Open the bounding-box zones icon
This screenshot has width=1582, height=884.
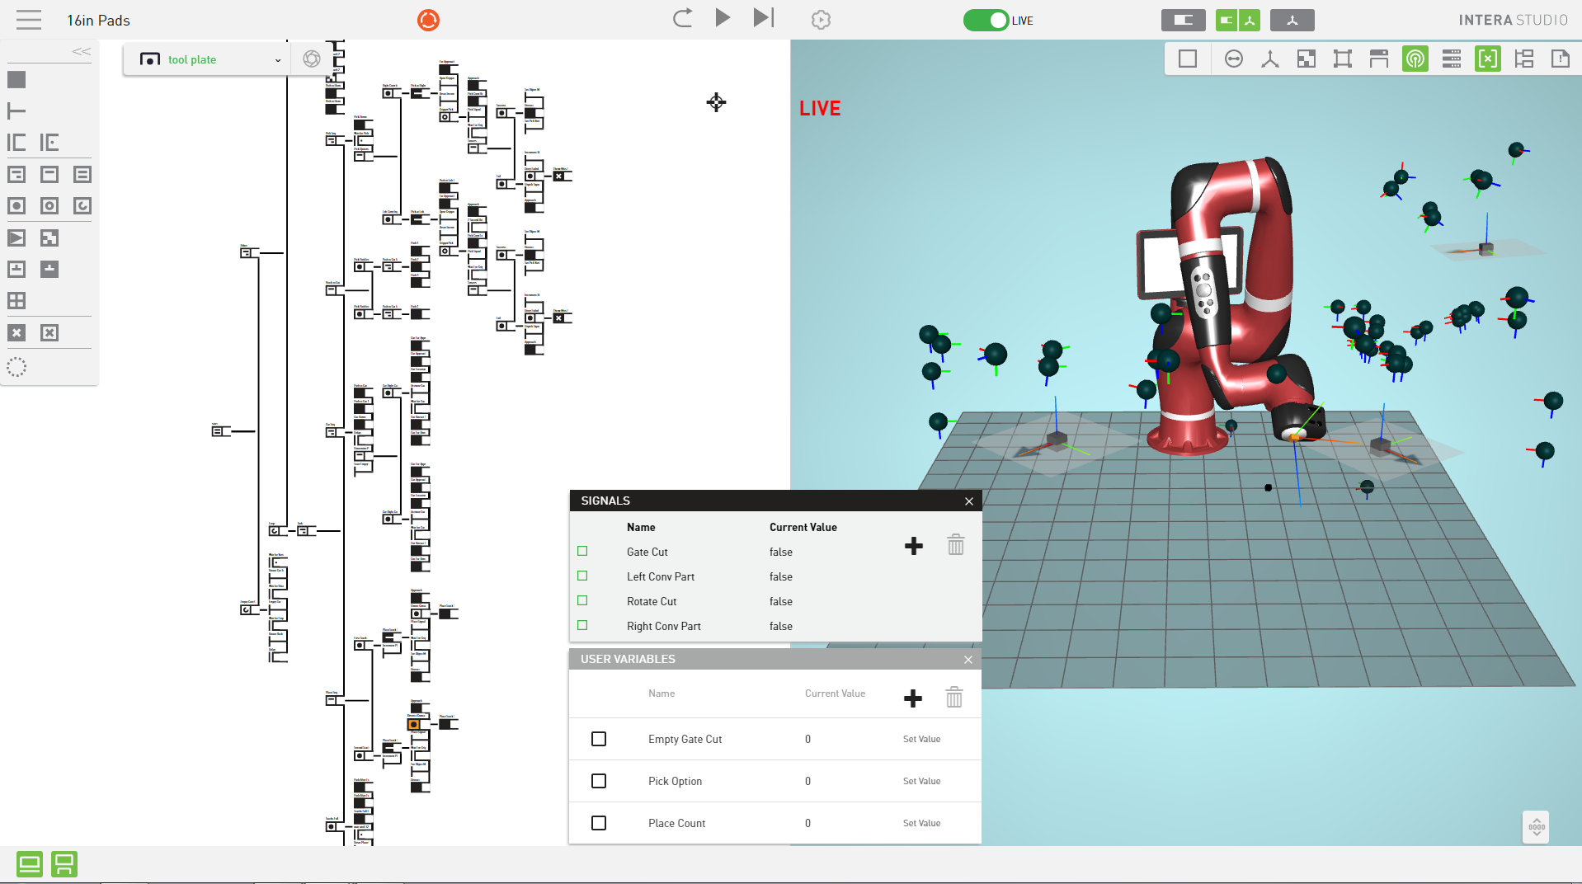[1343, 59]
